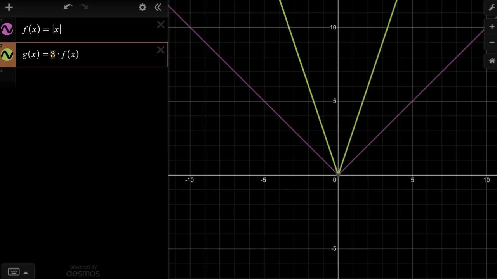Viewport: 497px width, 279px height.
Task: Zoom out on the graph
Action: tap(492, 42)
